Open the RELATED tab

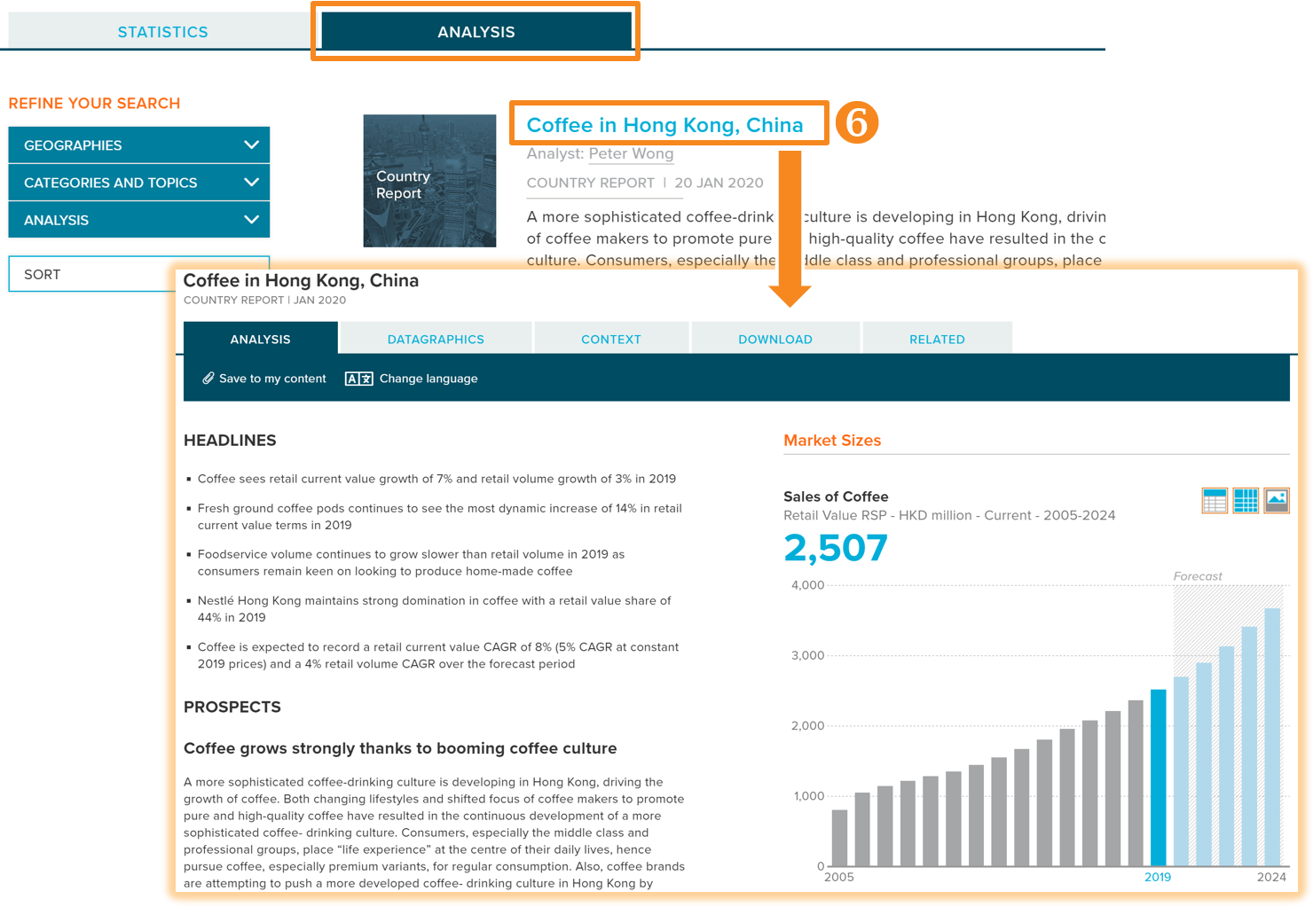tap(937, 339)
